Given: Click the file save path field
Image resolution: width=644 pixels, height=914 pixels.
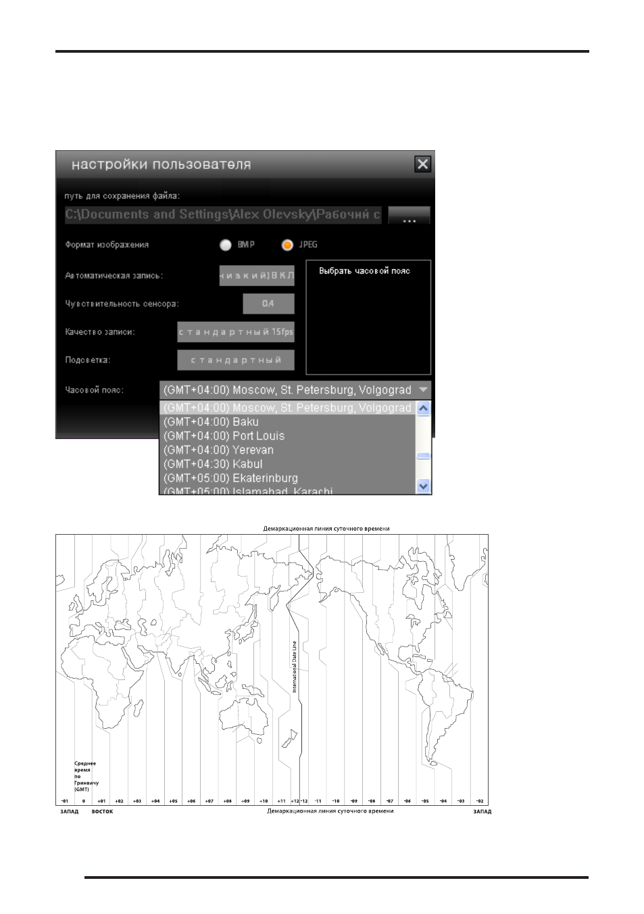Looking at the screenshot, I should click(223, 215).
